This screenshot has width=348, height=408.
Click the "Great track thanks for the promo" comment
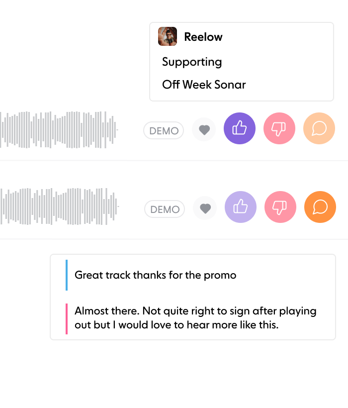156,275
